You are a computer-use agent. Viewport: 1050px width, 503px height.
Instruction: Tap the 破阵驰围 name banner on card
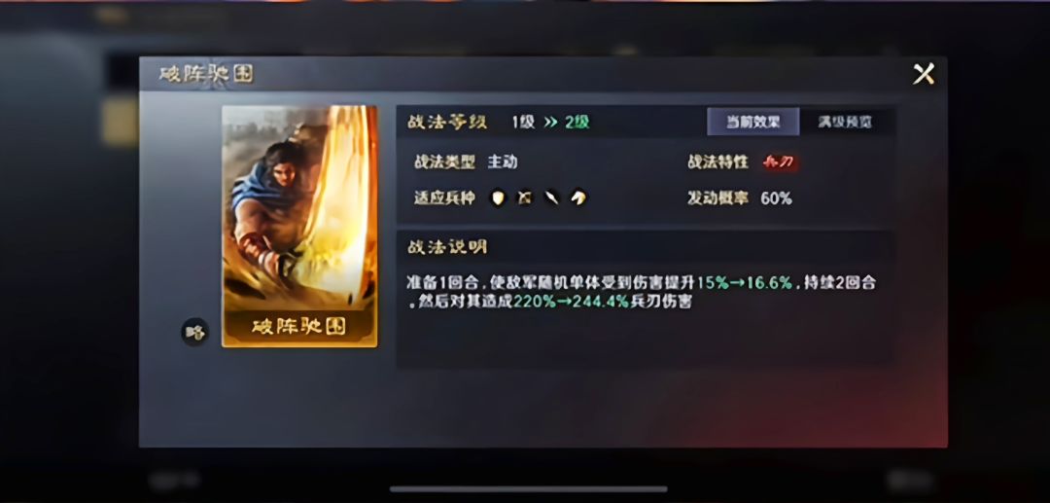pyautogui.click(x=299, y=327)
